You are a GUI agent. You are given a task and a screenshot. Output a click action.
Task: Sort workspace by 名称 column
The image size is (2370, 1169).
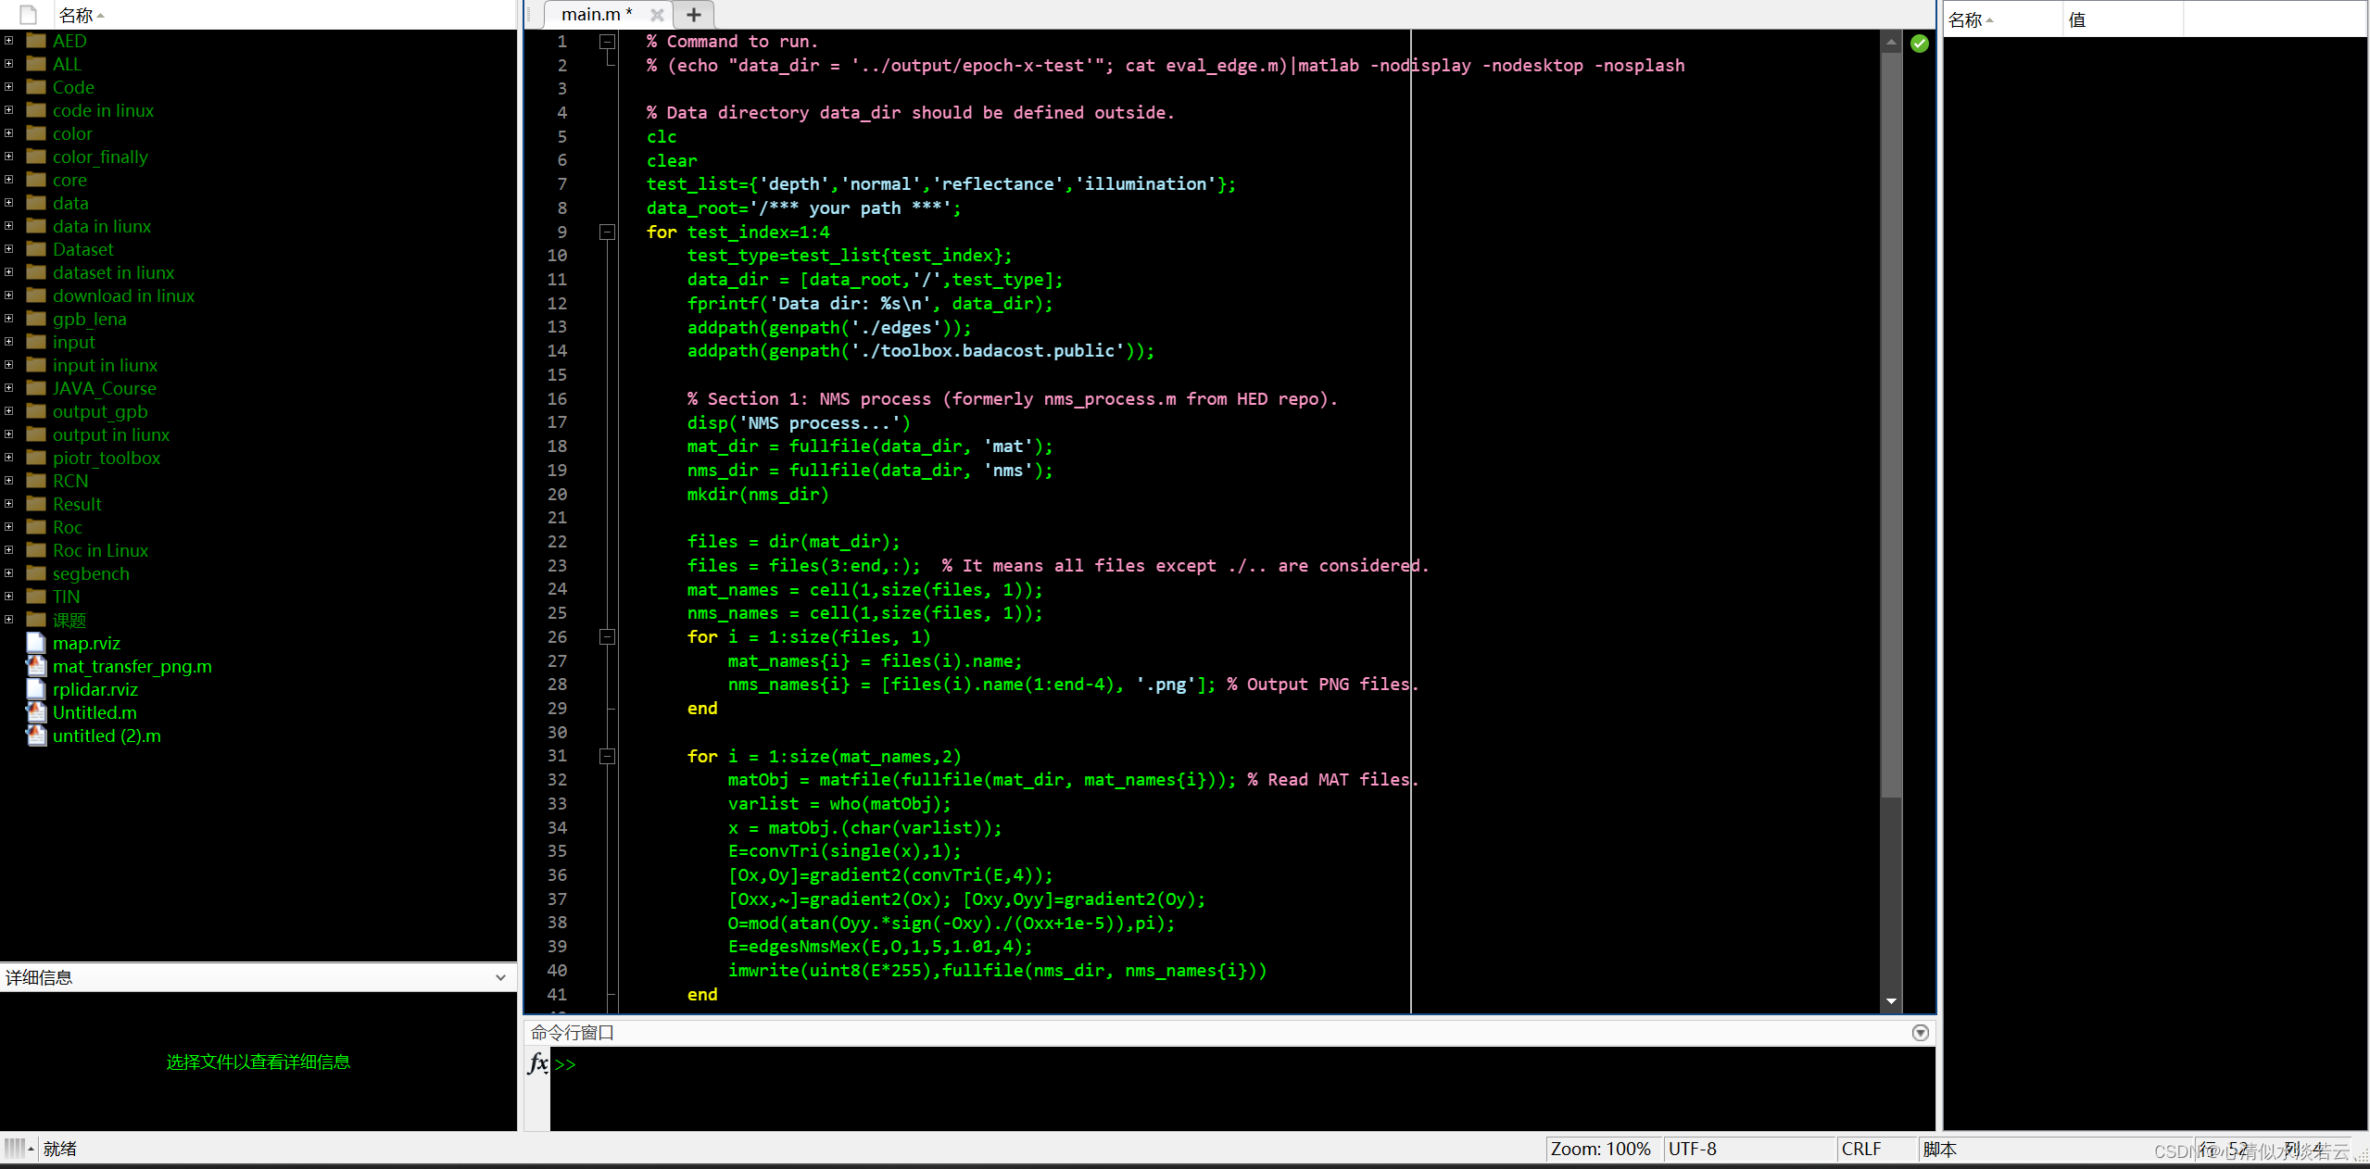(x=1965, y=19)
